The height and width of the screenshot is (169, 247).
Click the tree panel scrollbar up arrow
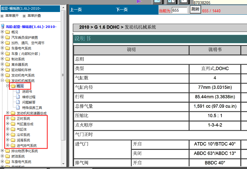pos(63,8)
